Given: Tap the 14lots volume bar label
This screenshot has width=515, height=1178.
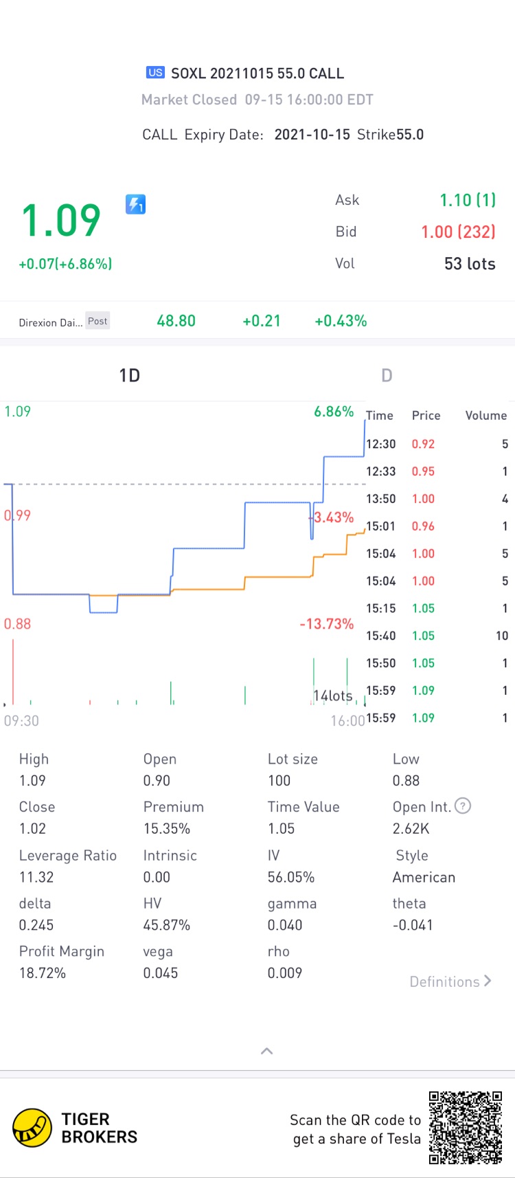Looking at the screenshot, I should (x=332, y=696).
